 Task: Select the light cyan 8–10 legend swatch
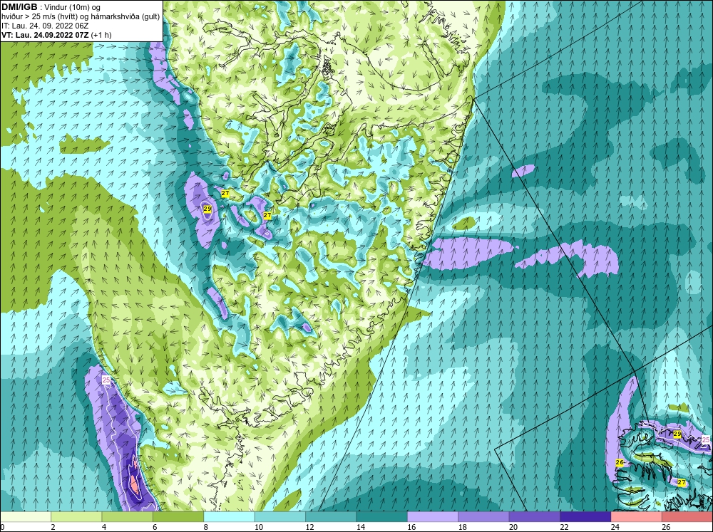point(229,516)
